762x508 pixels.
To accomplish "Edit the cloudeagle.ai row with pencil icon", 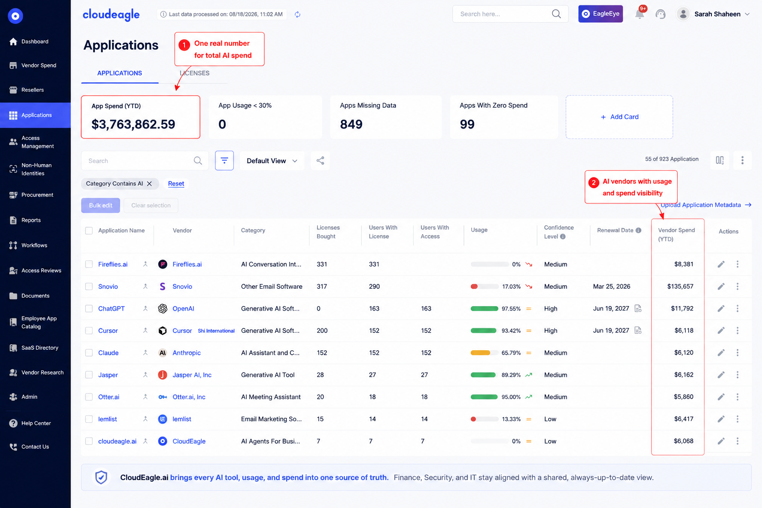I will [721, 441].
